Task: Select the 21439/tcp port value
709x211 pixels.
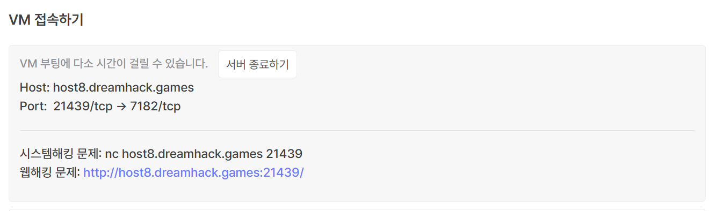Action: 83,106
